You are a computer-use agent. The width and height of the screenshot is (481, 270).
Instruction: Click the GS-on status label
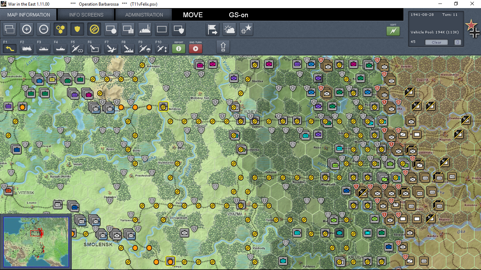tap(238, 15)
